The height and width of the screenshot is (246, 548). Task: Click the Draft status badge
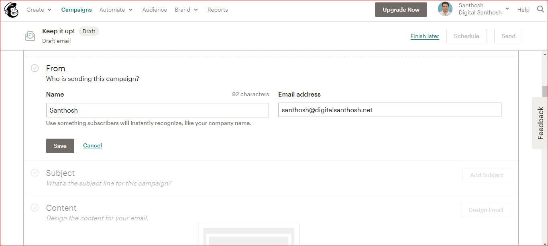click(89, 31)
